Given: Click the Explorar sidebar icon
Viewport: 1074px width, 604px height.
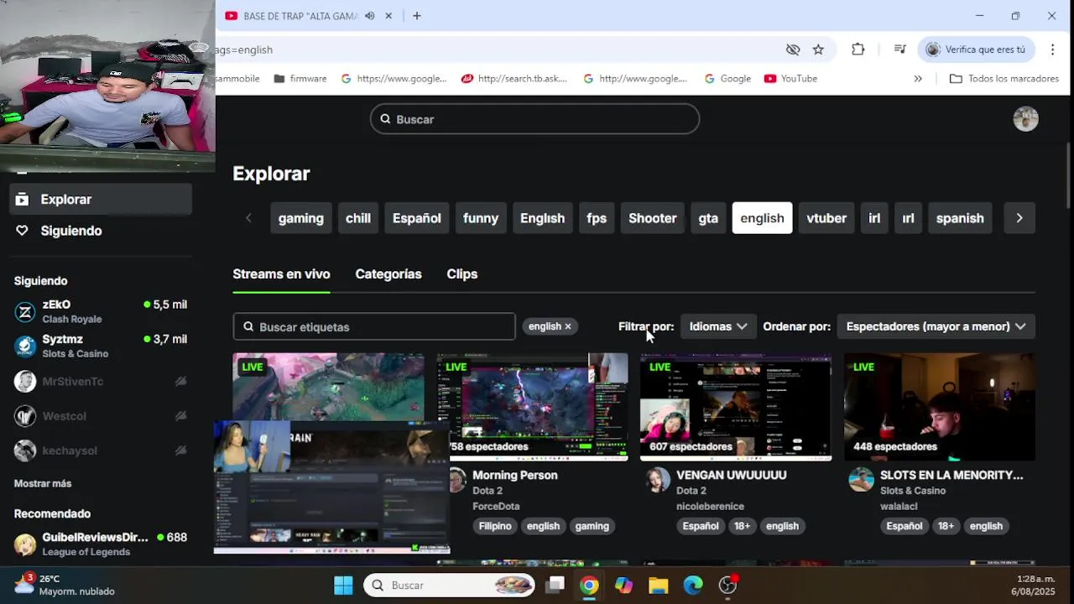Looking at the screenshot, I should point(23,200).
